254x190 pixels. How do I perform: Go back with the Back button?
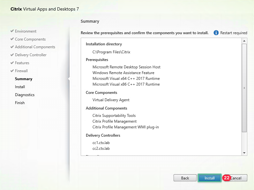click(x=185, y=178)
